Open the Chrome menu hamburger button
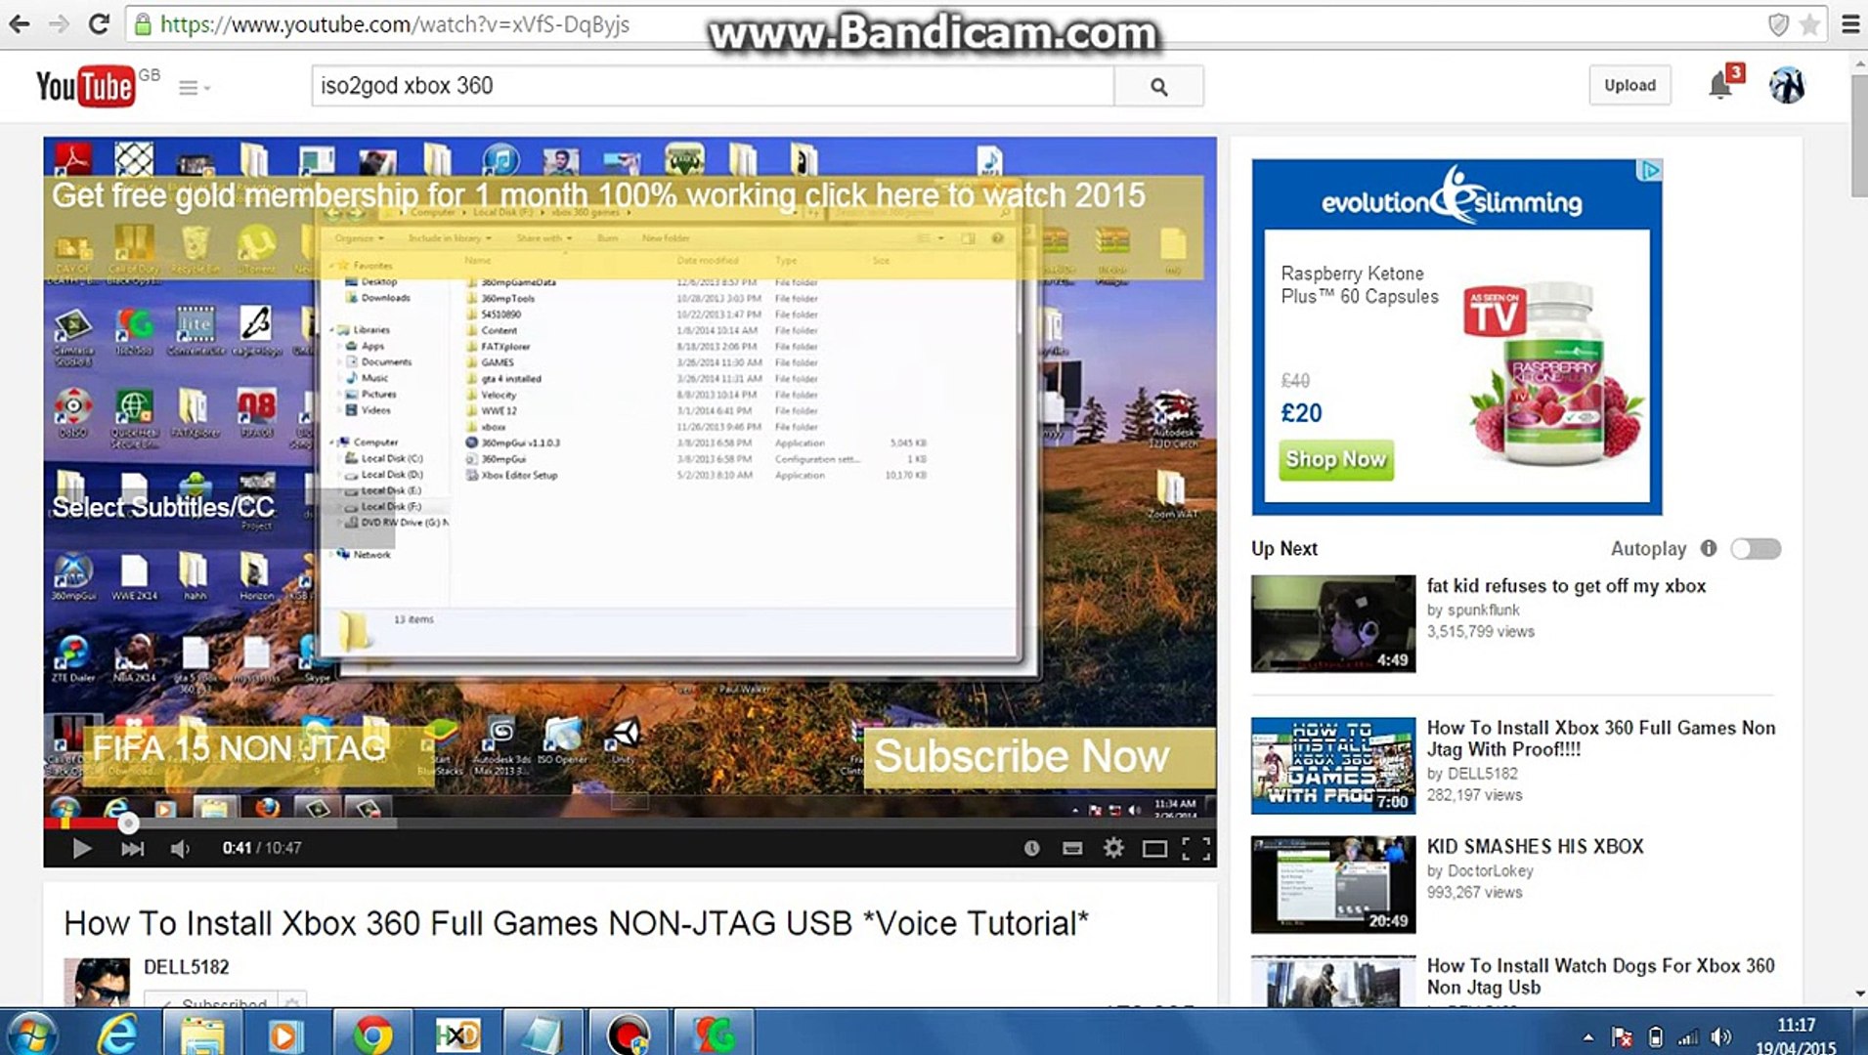This screenshot has width=1868, height=1055. (1850, 24)
